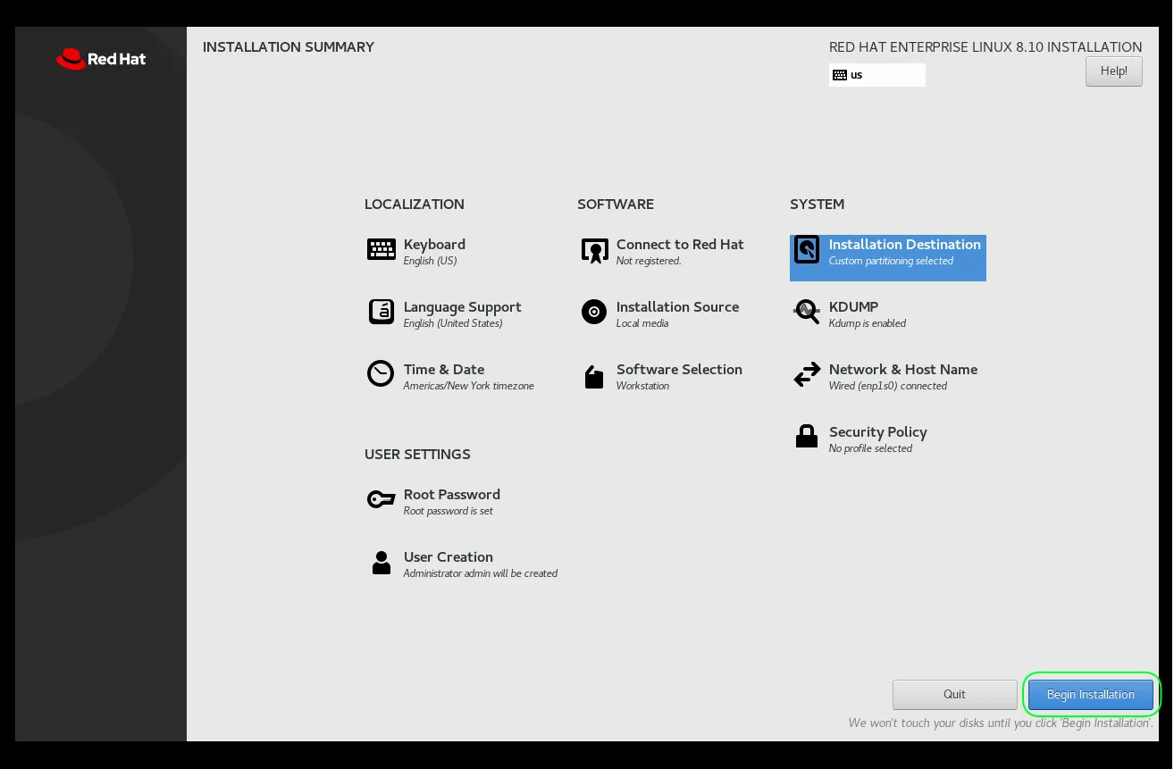Click the Root Password key icon
Image resolution: width=1174 pixels, height=769 pixels.
tap(382, 499)
